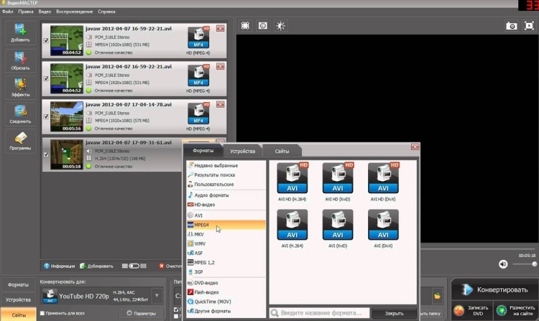
Task: Open the Правка menu
Action: click(x=26, y=11)
